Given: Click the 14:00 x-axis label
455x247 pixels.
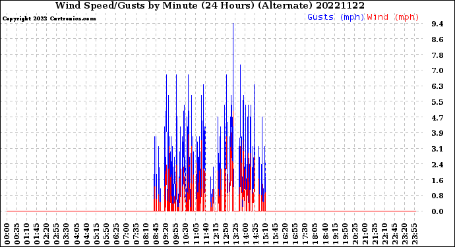Looking at the screenshot, I should 245,234.
